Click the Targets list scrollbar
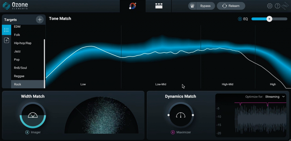291x141 pixels. pos(44,62)
